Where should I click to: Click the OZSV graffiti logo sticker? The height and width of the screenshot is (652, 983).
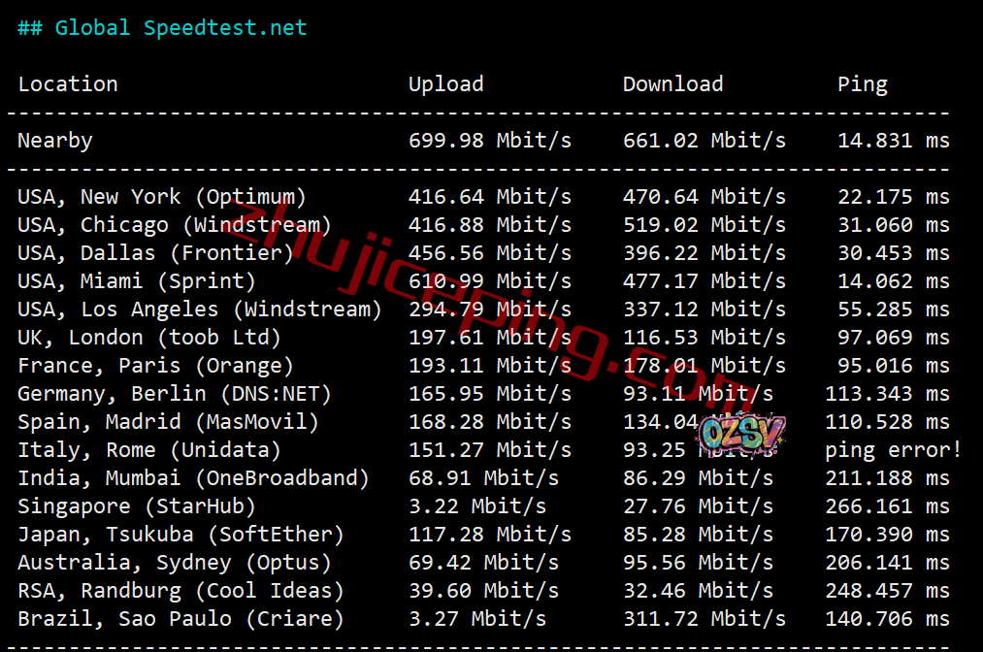741,433
